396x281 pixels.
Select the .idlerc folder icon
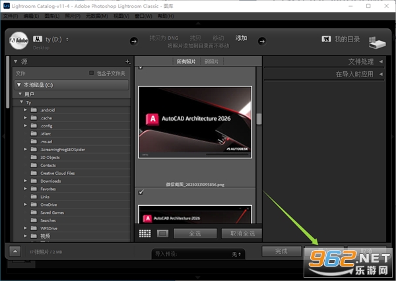point(34,133)
